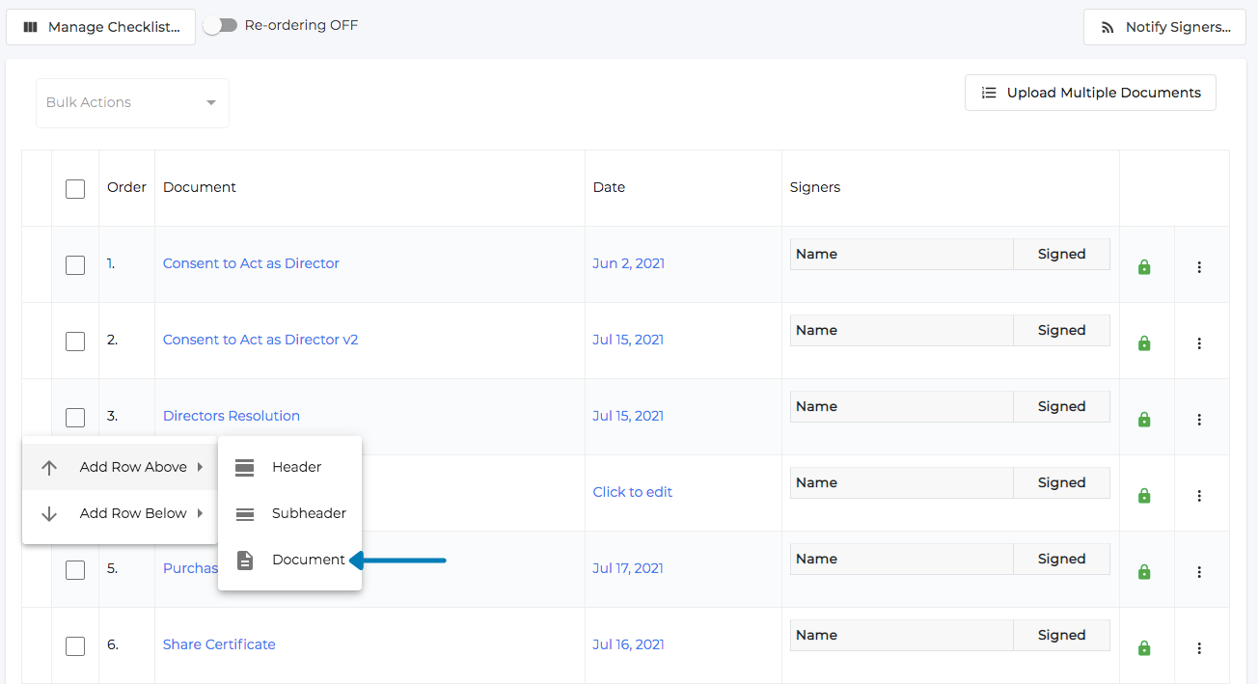
Task: Expand the Add Row Above submenu arrow
Action: point(198,467)
